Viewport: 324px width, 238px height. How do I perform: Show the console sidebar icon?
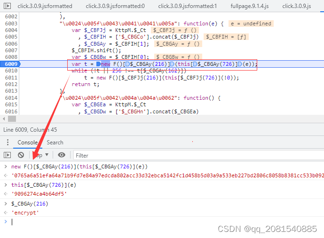click(x=7, y=155)
